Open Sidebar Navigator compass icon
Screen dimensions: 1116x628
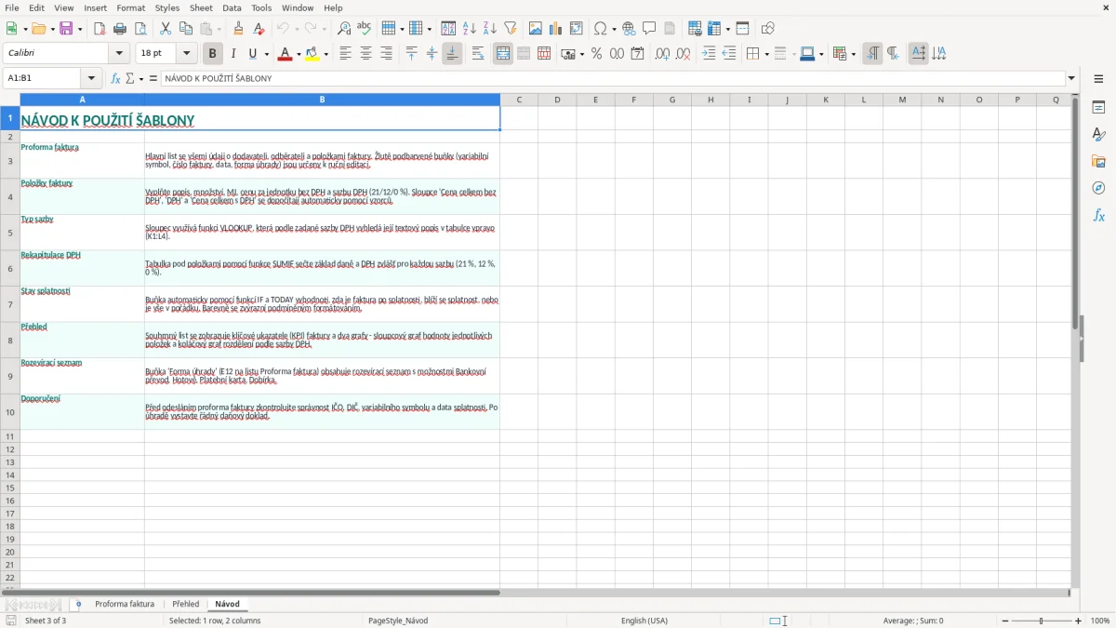point(1098,188)
